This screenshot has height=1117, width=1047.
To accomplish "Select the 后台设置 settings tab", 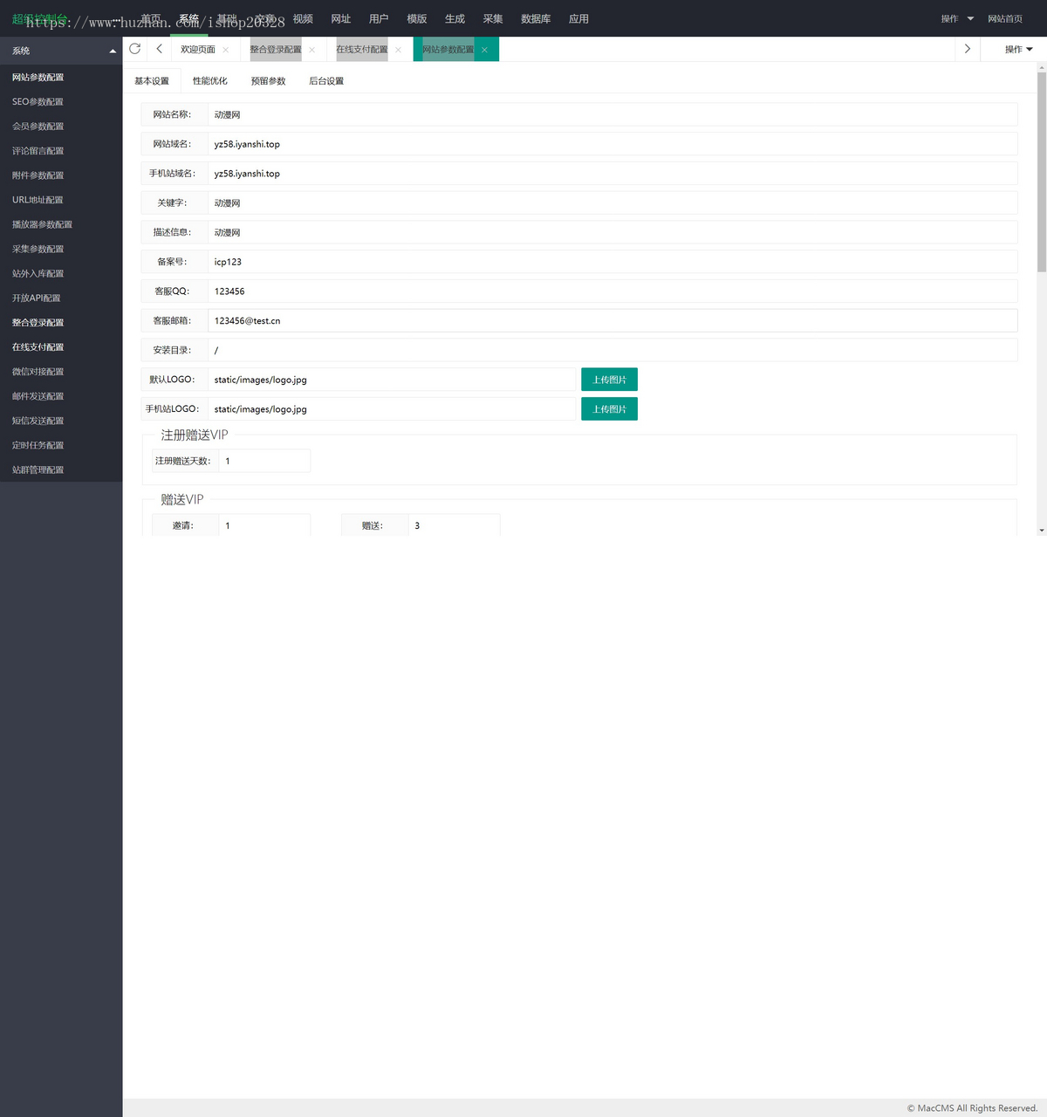I will (326, 81).
